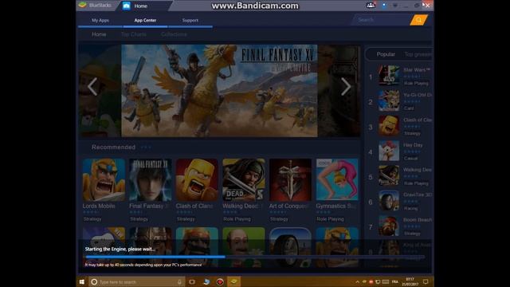
Task: Switch to the App Center tab
Action: pyautogui.click(x=145, y=20)
